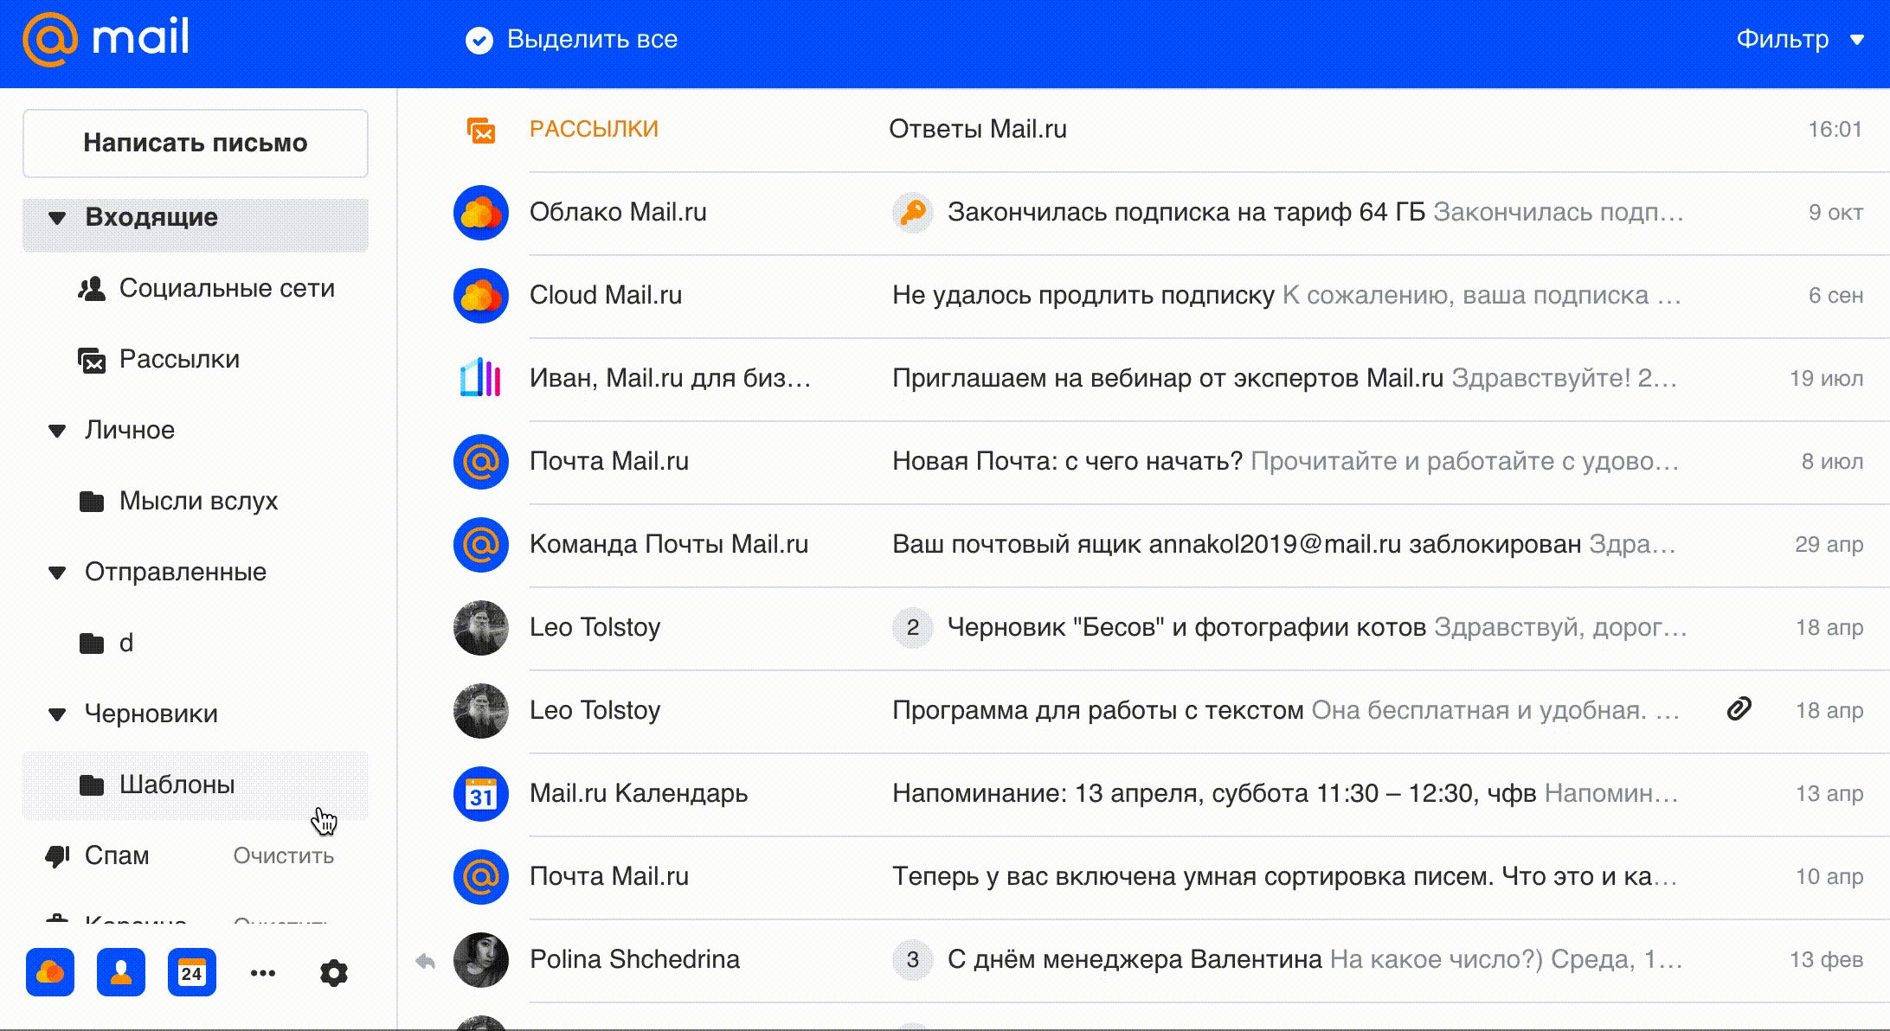The image size is (1890, 1031).
Task: Open the folder named d
Action: point(126,643)
